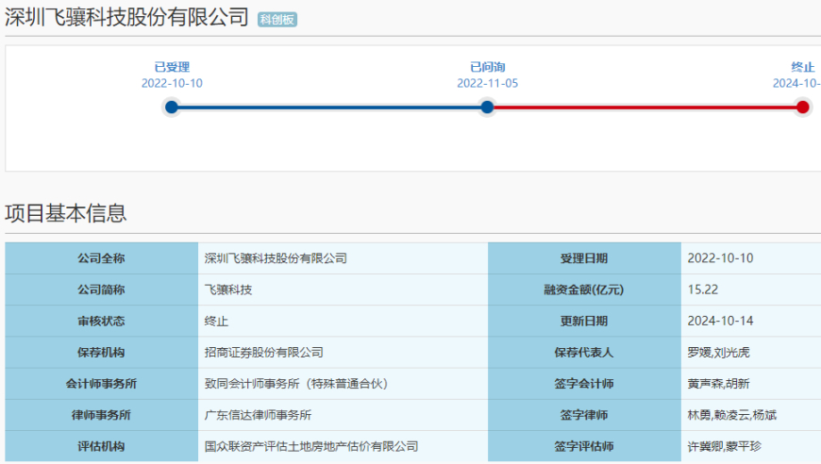Viewport: 821px width, 464px height.
Task: Click signing lawyers 林勇,赖凌云,杨斌
Action: click(732, 415)
